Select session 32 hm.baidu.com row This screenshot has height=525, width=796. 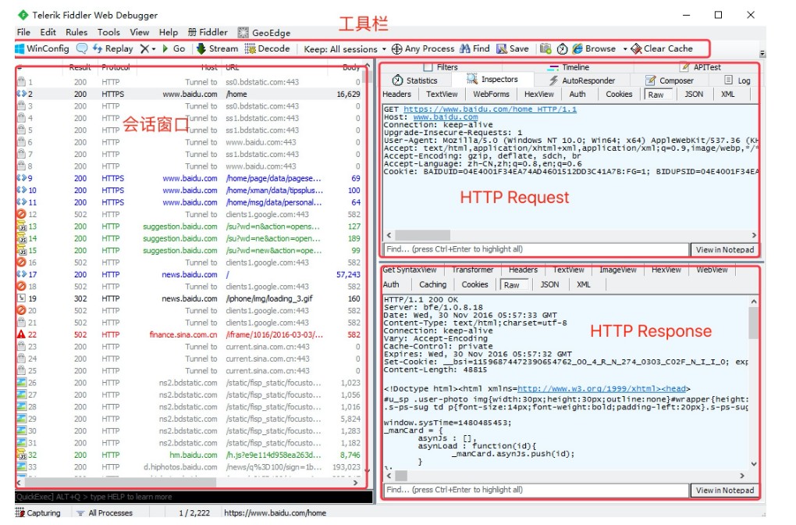(x=189, y=455)
